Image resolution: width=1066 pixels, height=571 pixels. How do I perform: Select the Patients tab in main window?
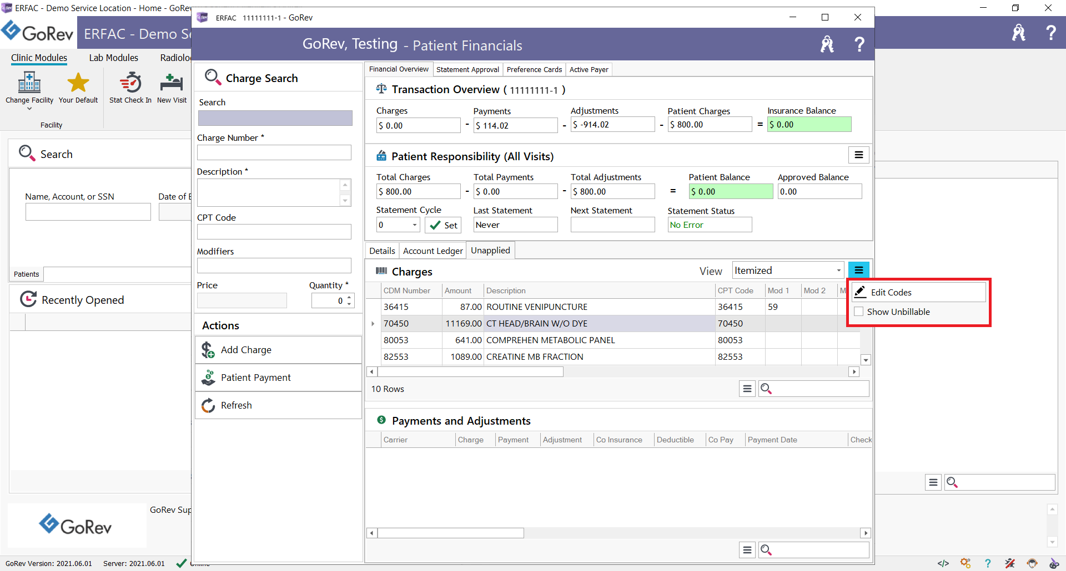27,274
